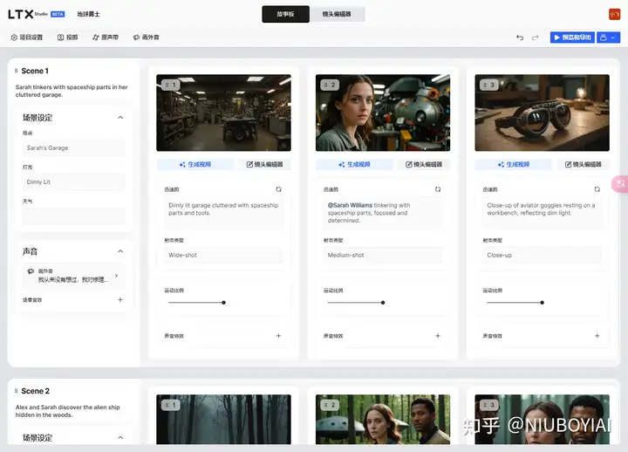Switch to the Shot Editor (镜头编辑器) tab
The image size is (628, 452).
click(337, 14)
